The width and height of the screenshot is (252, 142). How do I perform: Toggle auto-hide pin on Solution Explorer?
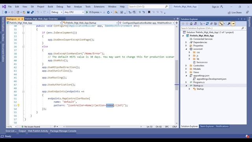pos(241,19)
